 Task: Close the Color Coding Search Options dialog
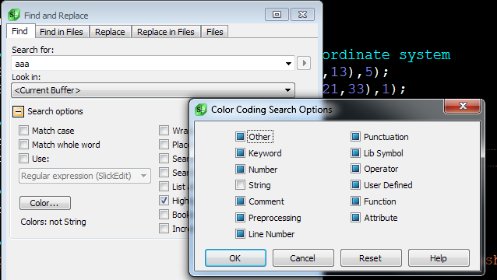(x=463, y=106)
